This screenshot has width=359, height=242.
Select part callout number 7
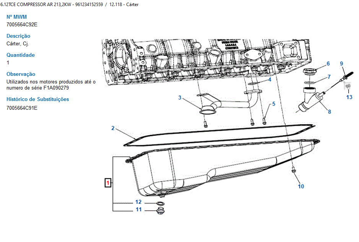pos(329,77)
